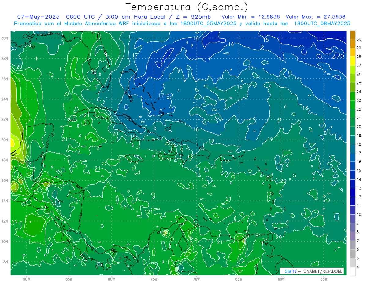Click the '30N' latitude axis label
The width and height of the screenshot is (367, 283).
[x=5, y=38]
